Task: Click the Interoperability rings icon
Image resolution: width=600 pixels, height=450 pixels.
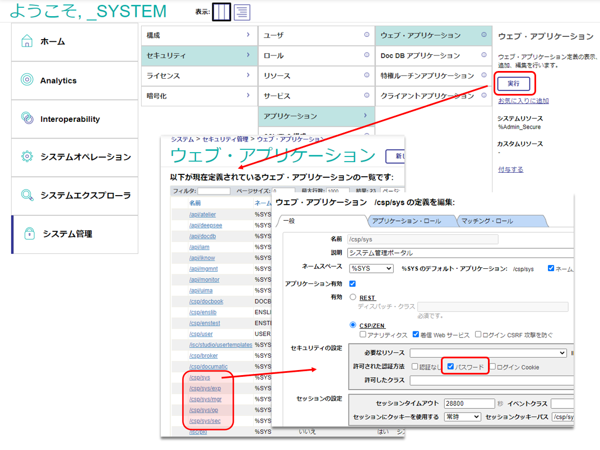Action: pyautogui.click(x=27, y=119)
